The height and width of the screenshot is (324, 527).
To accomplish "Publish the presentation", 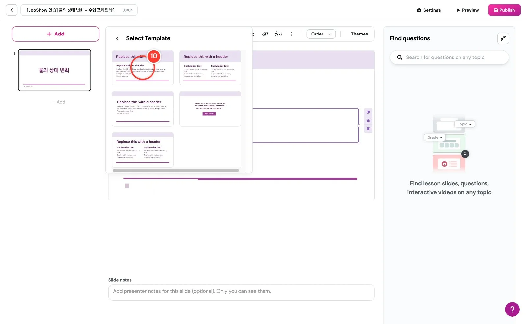I will pyautogui.click(x=504, y=10).
